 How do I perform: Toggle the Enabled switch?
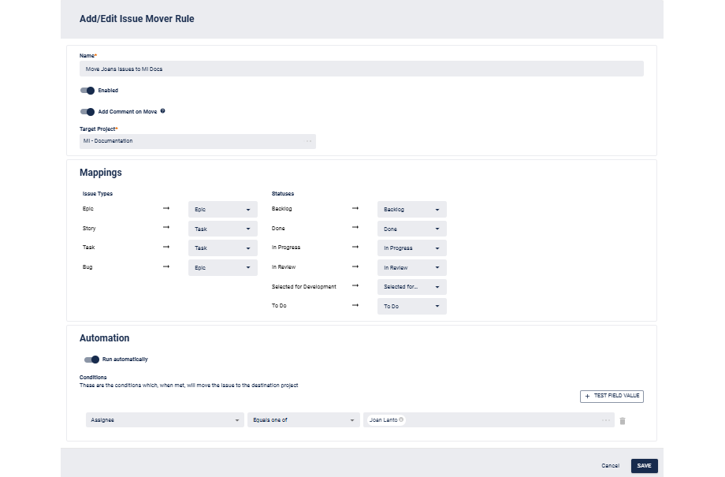click(x=87, y=90)
